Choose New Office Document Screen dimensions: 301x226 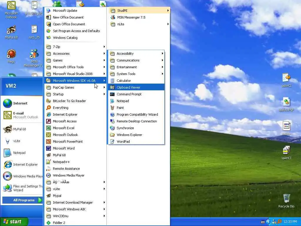76,17
